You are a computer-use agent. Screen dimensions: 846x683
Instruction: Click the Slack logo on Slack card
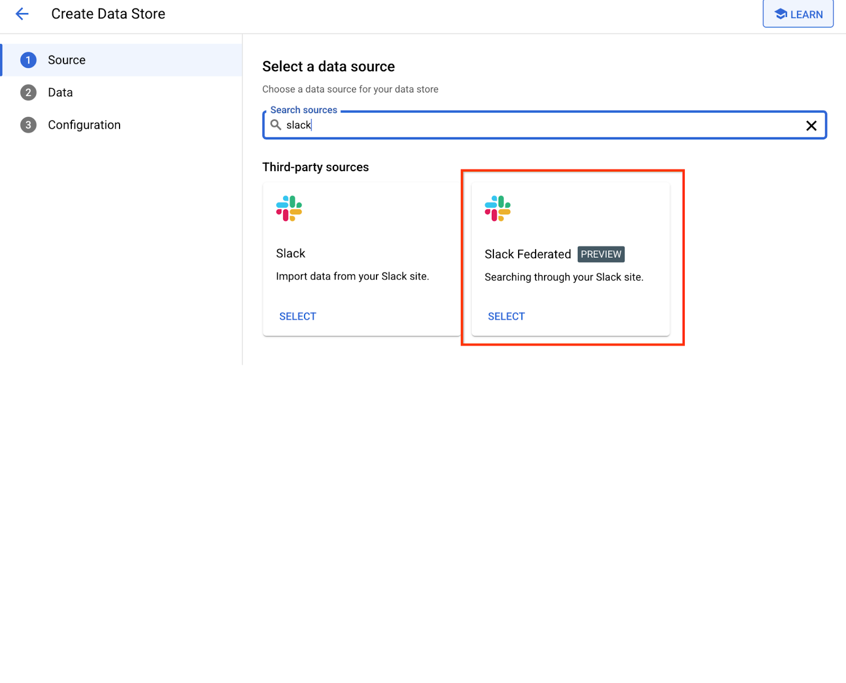(289, 208)
